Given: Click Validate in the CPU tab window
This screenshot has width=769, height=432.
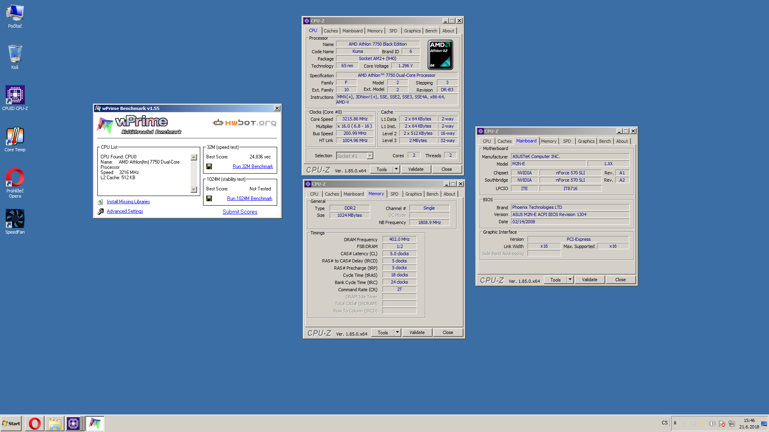Looking at the screenshot, I should [x=416, y=169].
